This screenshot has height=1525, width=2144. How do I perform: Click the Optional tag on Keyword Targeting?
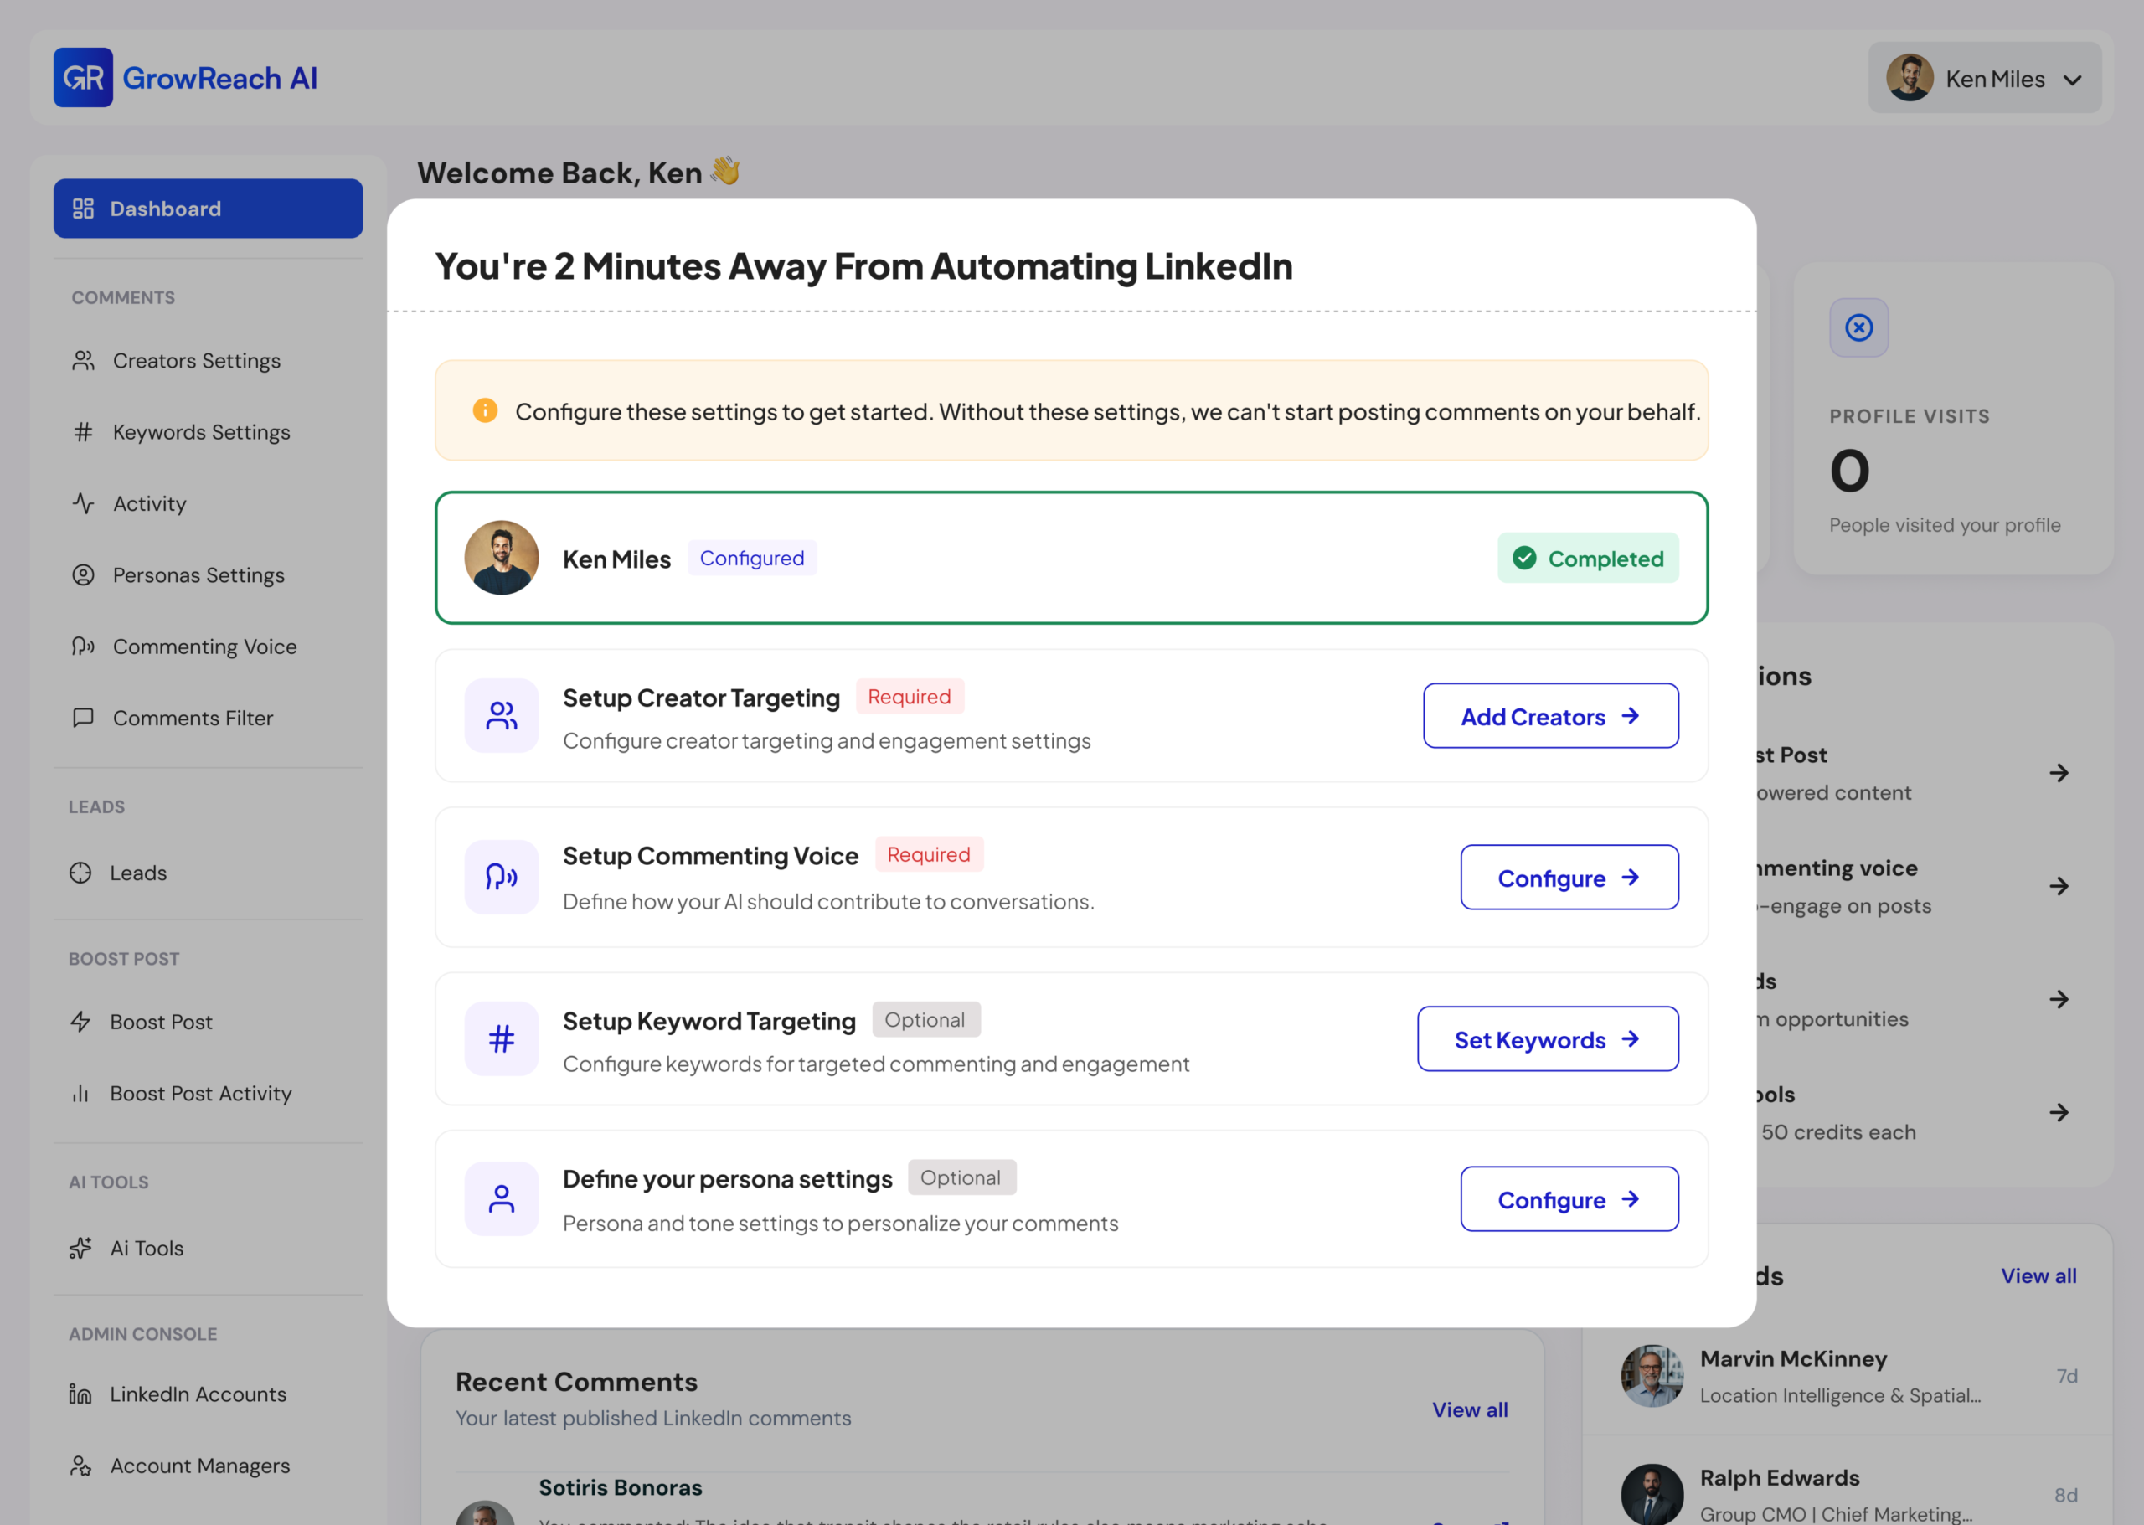click(x=925, y=1020)
